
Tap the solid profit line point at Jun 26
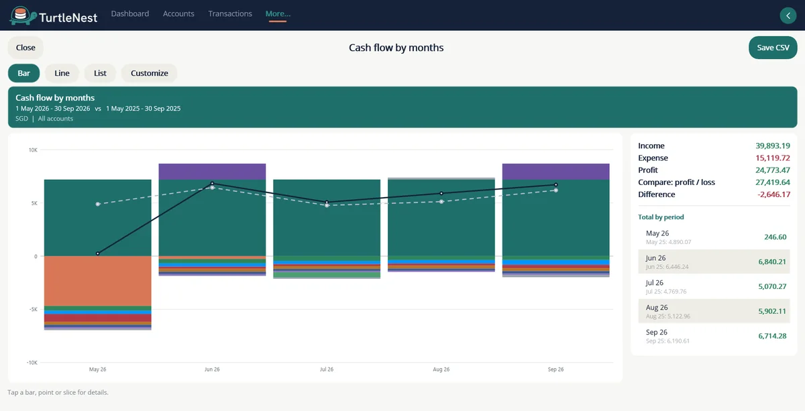[x=212, y=183]
